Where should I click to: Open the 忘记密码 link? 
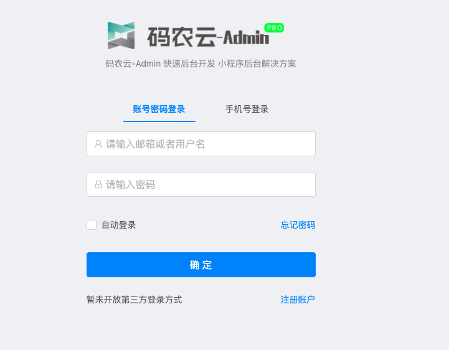point(298,225)
